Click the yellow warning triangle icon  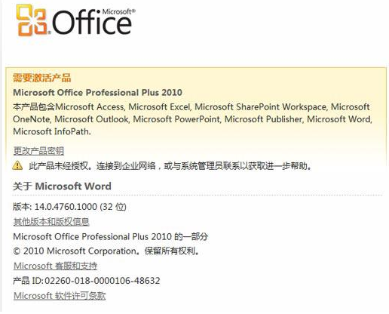click(17, 165)
